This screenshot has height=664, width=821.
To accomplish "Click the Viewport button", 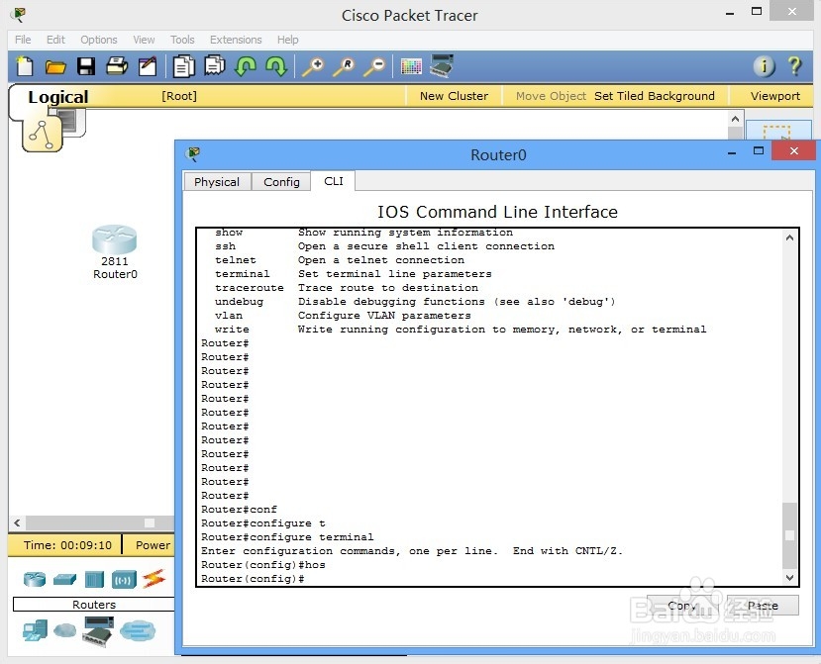I will [x=774, y=96].
